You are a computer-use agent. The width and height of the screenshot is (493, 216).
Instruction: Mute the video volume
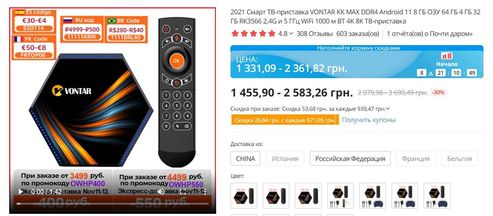tap(161, 191)
